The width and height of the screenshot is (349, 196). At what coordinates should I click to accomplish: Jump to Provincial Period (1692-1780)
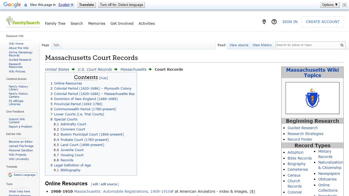click(78, 104)
